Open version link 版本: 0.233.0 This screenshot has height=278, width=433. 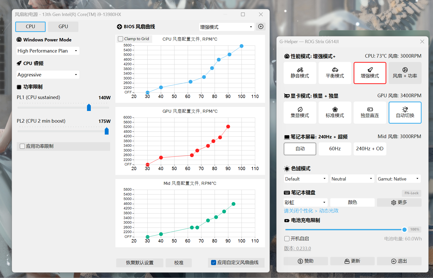click(x=297, y=248)
